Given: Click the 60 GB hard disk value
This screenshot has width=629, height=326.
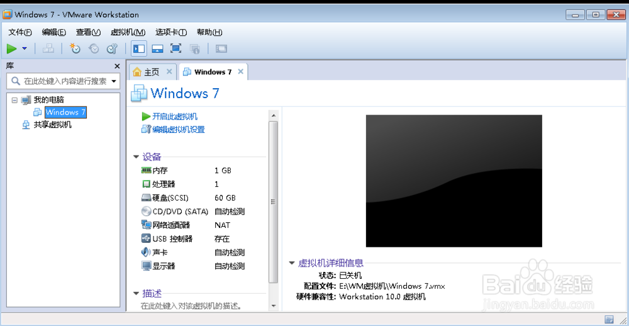Looking at the screenshot, I should pyautogui.click(x=225, y=198).
